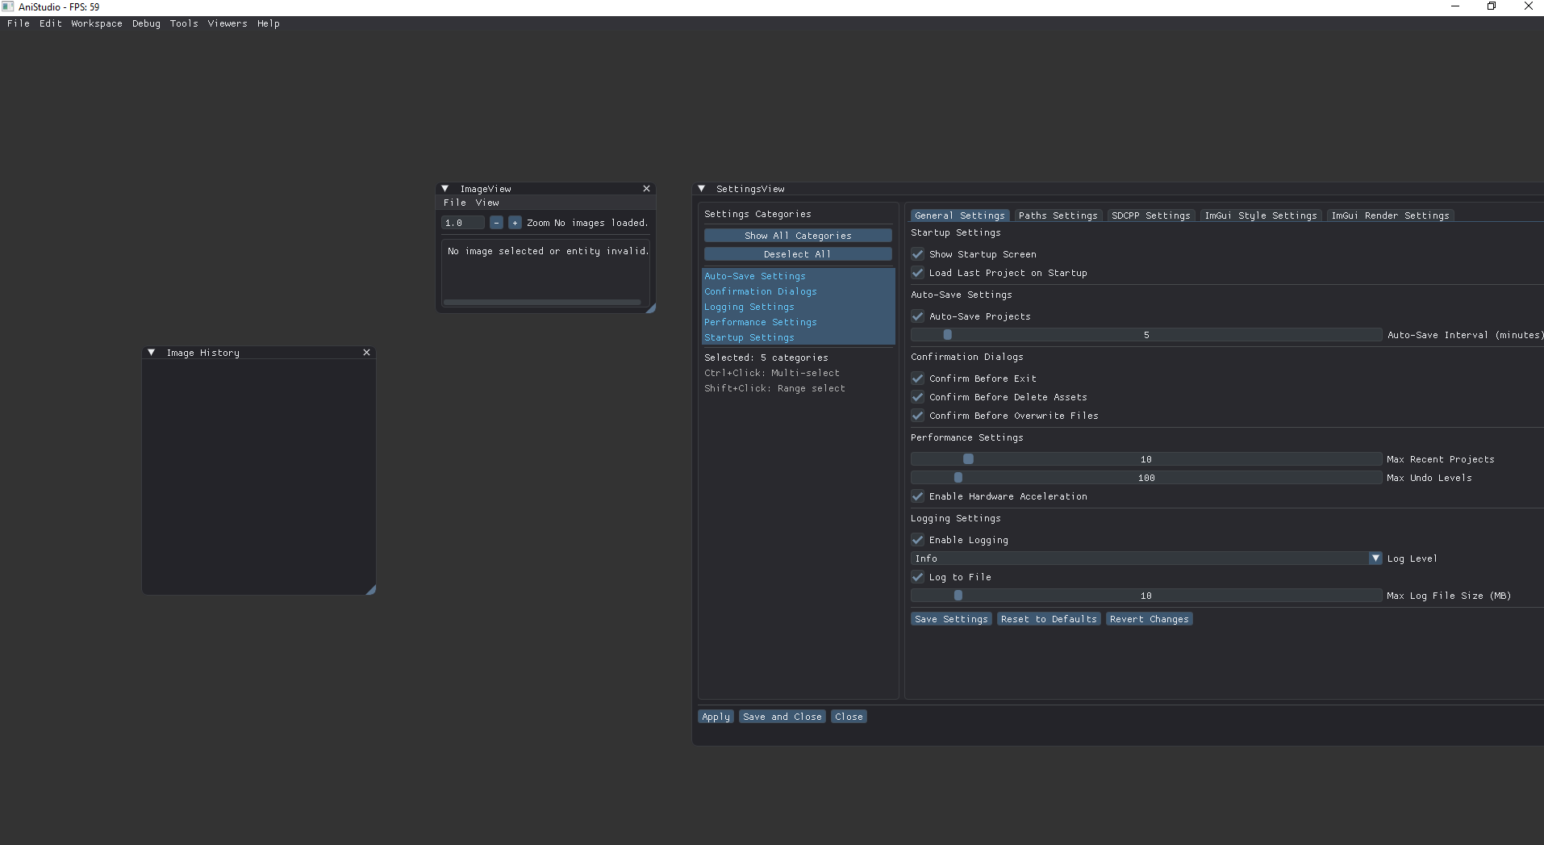Select Startup Settings category
1544x845 pixels.
pos(799,337)
